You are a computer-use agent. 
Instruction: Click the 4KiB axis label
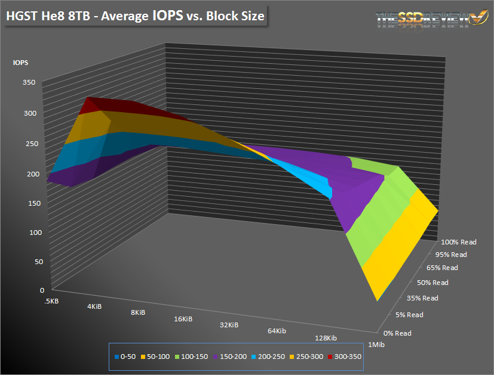tap(94, 306)
